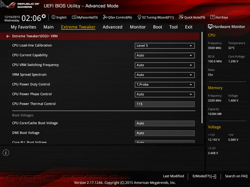Viewport: 250px width, 187px height.
Task: Open the Monitor tab
Action: point(138,27)
